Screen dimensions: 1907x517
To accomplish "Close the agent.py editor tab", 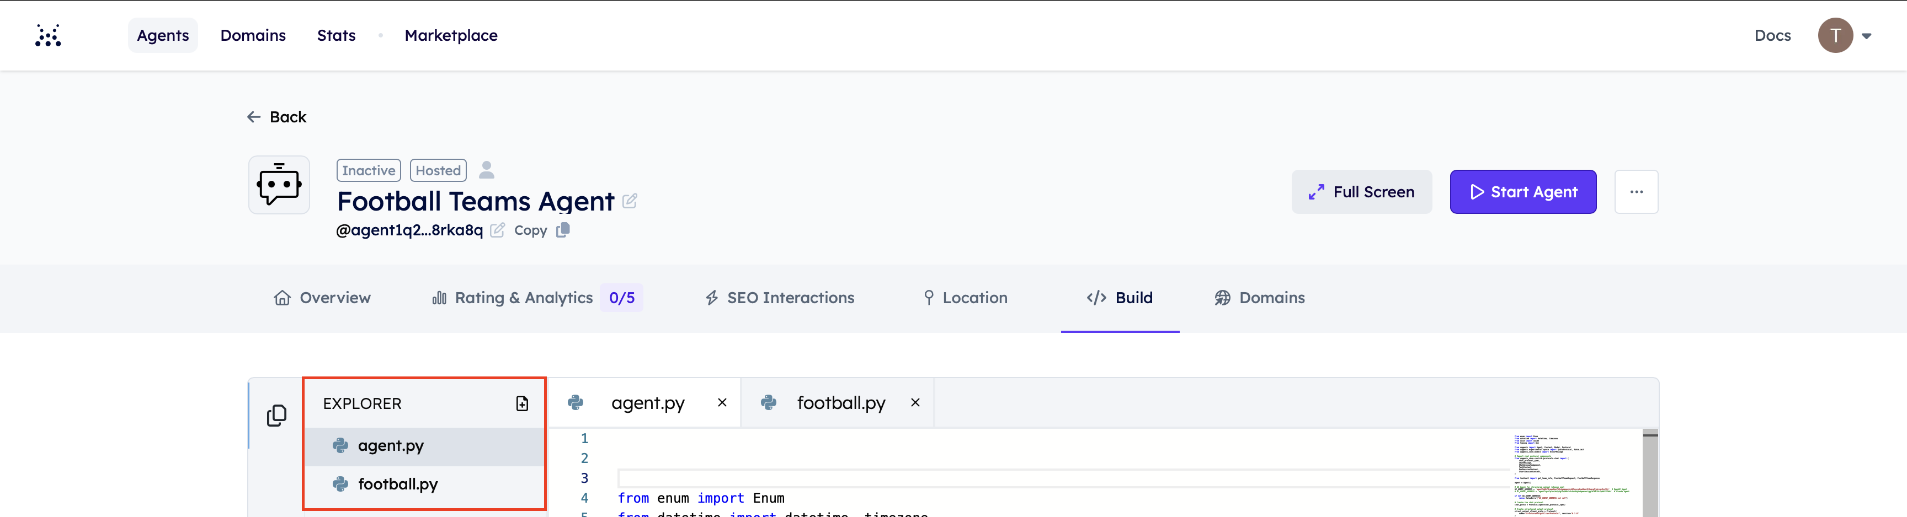I will [x=722, y=402].
